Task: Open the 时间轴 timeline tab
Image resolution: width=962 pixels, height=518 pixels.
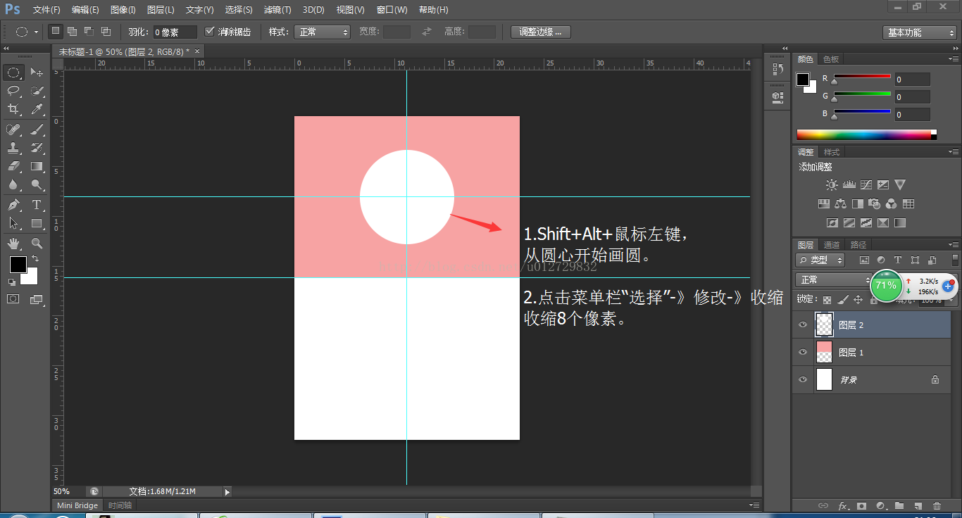Action: pos(120,505)
